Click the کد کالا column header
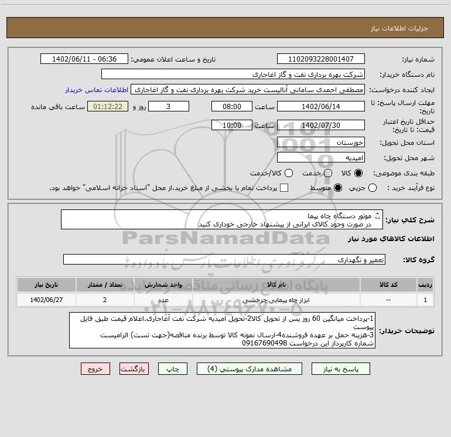Screen dimensions: 451x437 tap(388, 284)
